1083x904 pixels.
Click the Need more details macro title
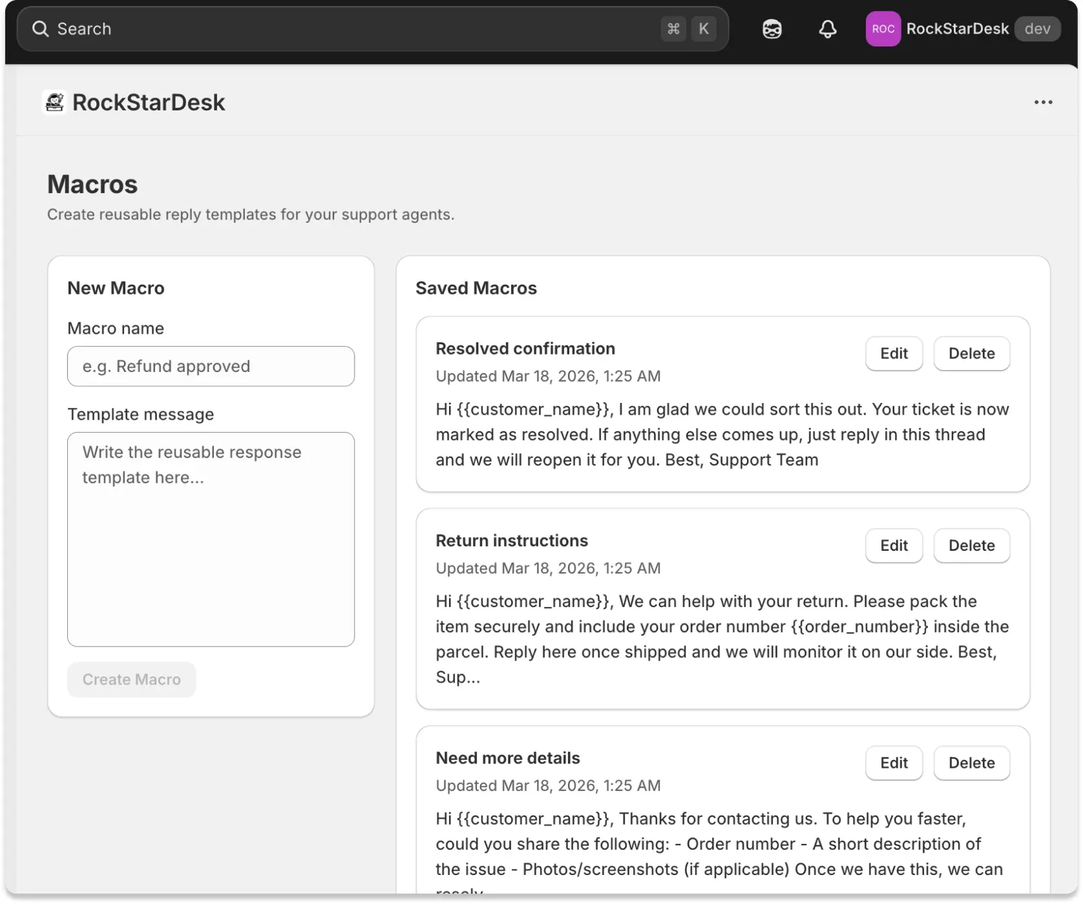coord(508,758)
